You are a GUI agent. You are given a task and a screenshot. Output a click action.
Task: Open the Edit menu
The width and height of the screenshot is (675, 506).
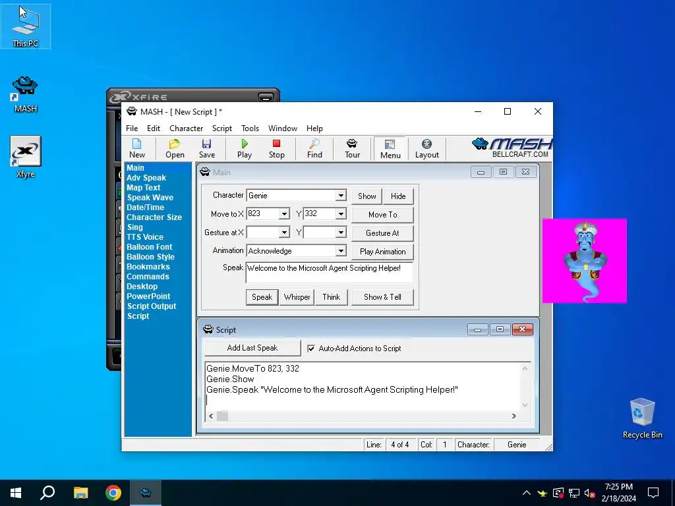pos(153,128)
